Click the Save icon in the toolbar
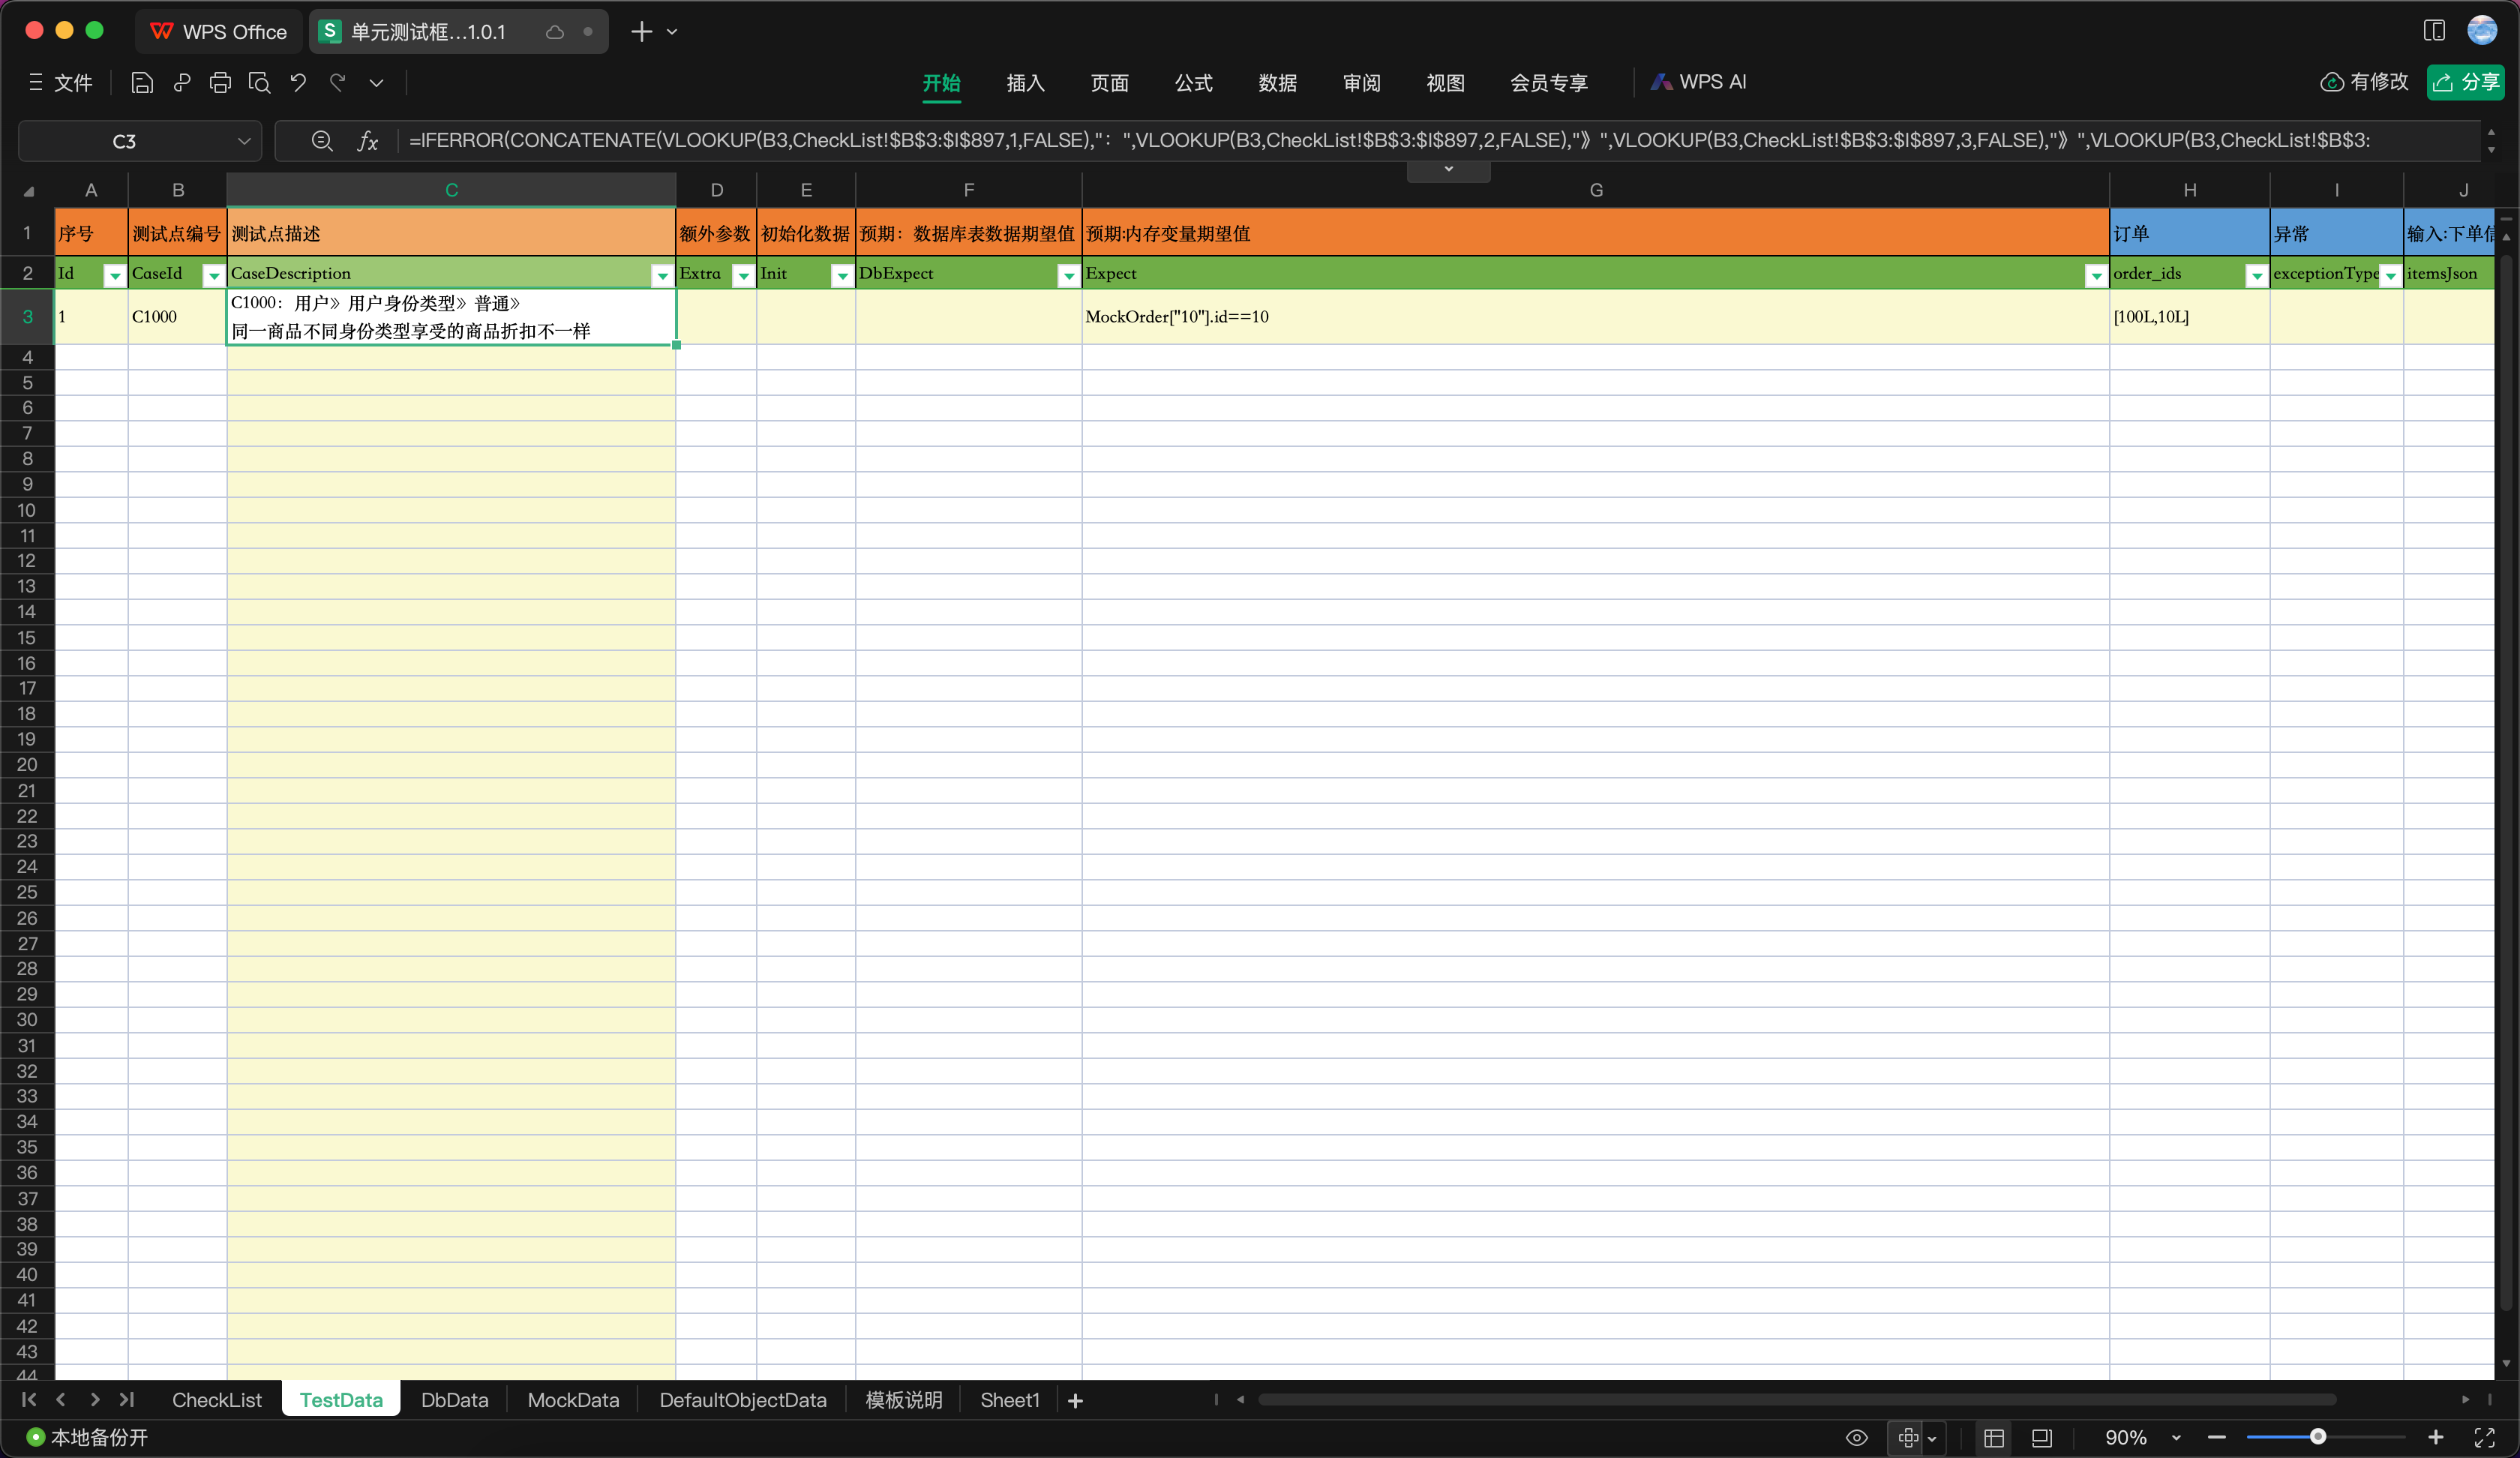Viewport: 2520px width, 1458px height. coord(142,83)
